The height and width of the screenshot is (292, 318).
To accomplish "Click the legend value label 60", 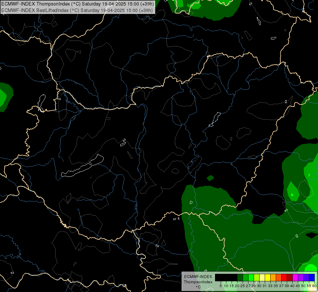I will [314, 286].
